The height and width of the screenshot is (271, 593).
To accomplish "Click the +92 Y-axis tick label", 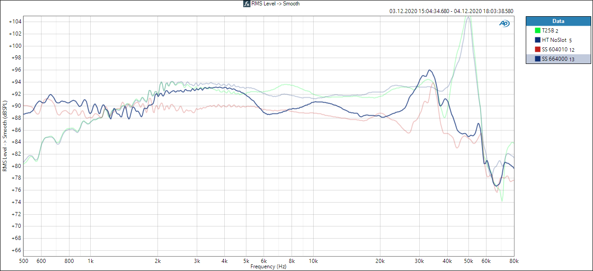I will pos(16,94).
